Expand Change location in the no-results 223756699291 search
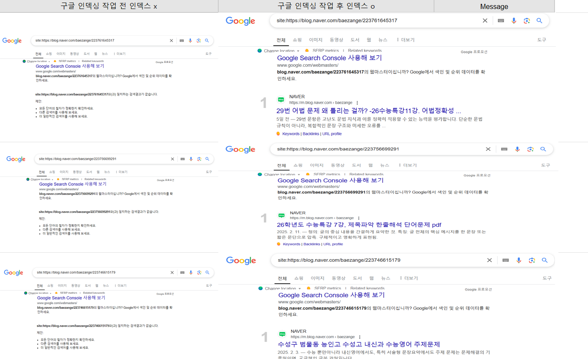 tap(40, 179)
